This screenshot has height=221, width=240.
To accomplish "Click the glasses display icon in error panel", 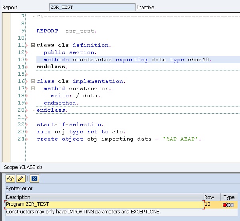I will click(x=10, y=179).
